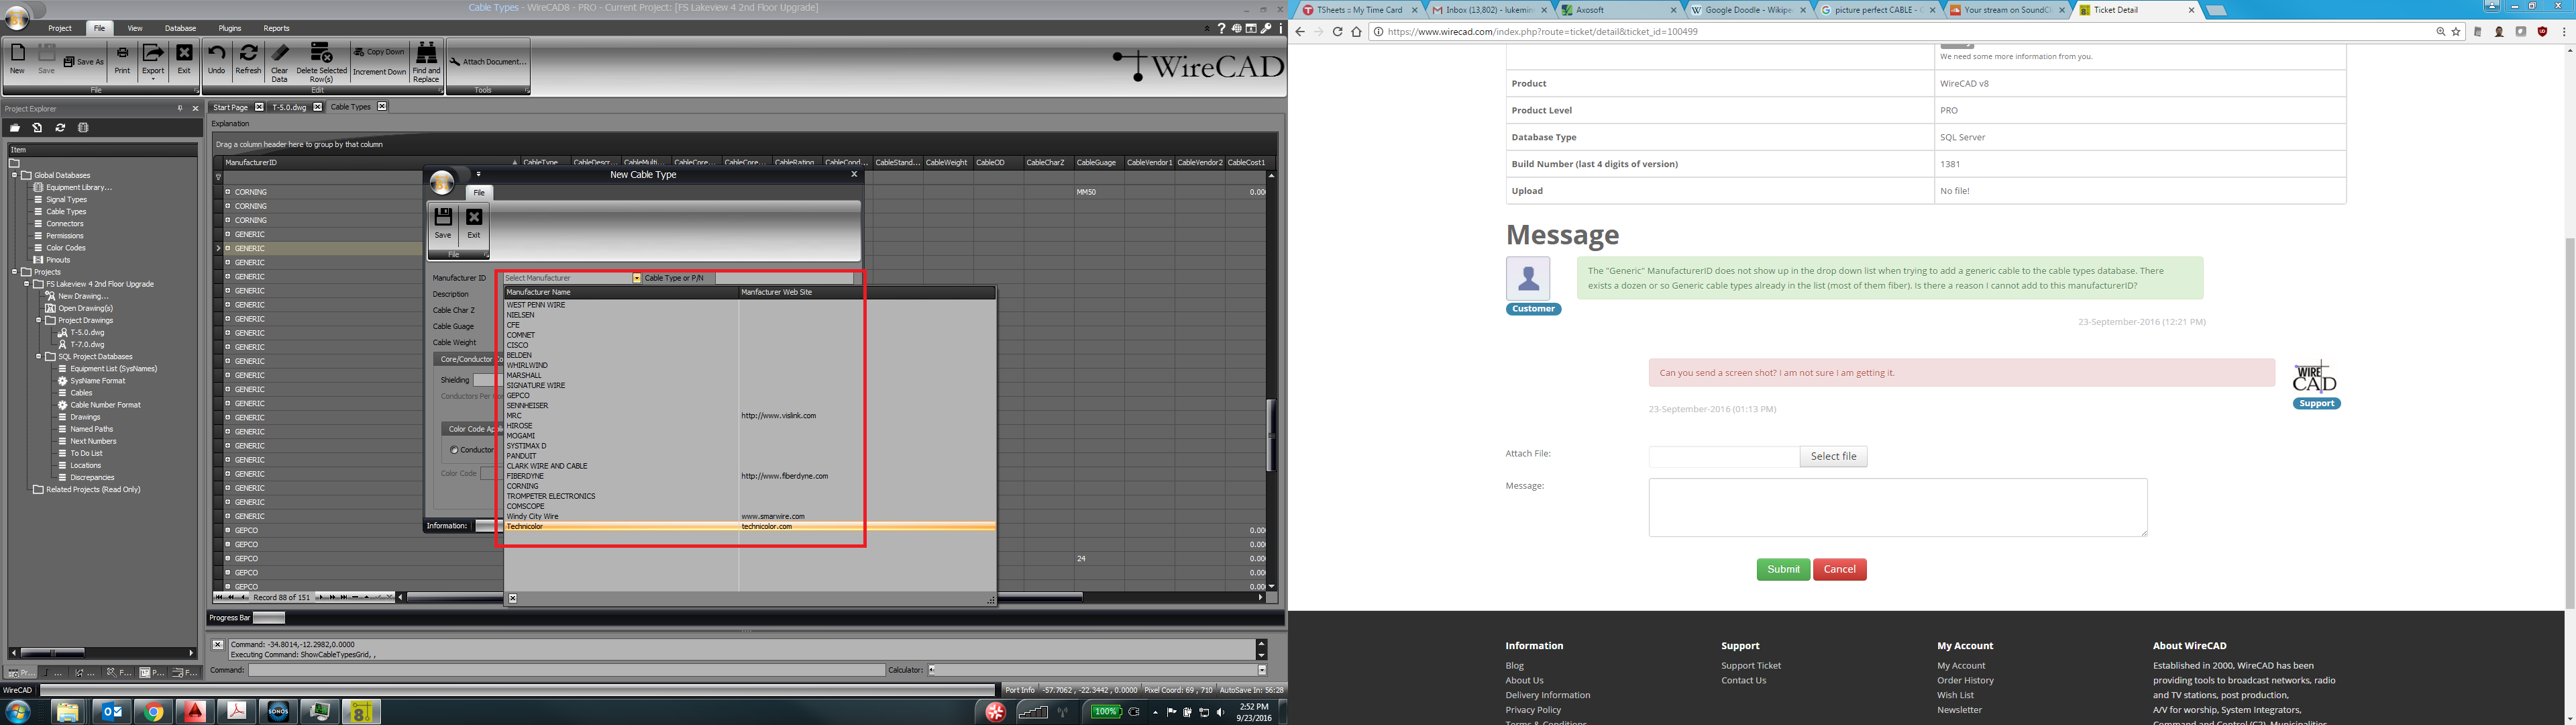The width and height of the screenshot is (2576, 725).
Task: Click the New icon in WireCAD ribbon
Action: (x=17, y=59)
